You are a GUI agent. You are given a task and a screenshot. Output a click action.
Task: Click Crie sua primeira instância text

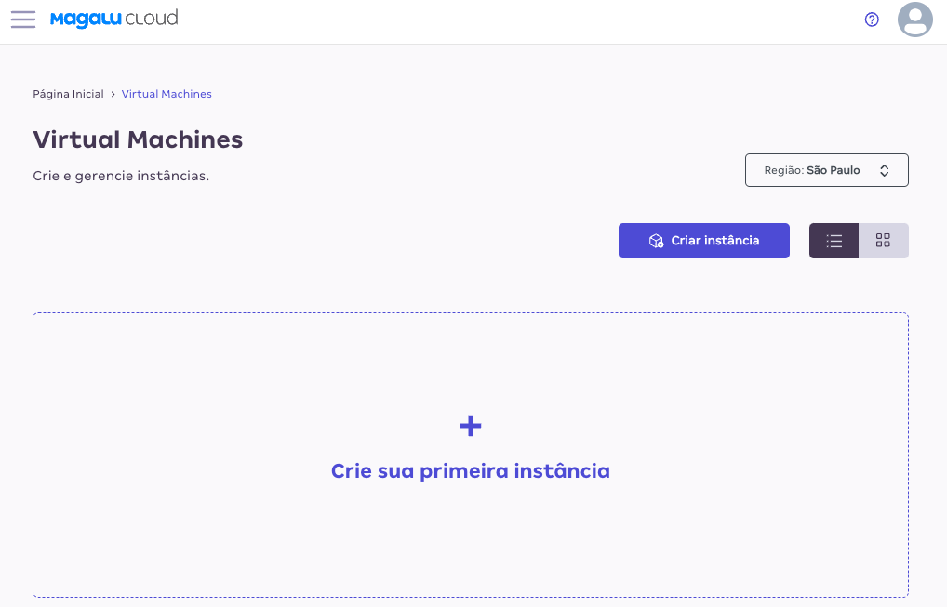point(471,470)
